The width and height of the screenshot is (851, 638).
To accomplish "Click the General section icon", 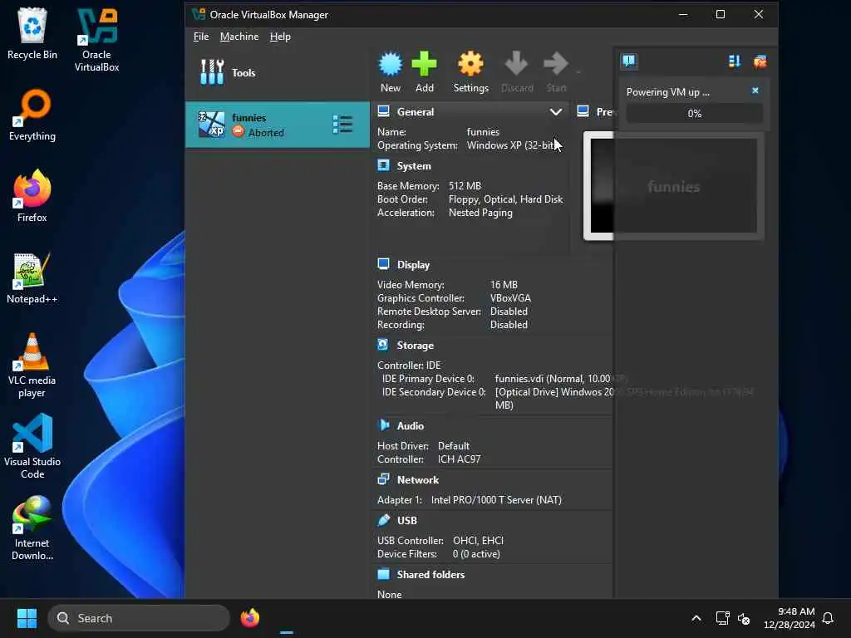I will (x=383, y=111).
